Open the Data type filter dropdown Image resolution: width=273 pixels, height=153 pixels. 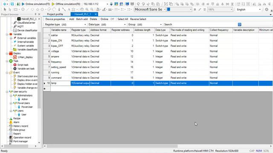tap(125, 25)
